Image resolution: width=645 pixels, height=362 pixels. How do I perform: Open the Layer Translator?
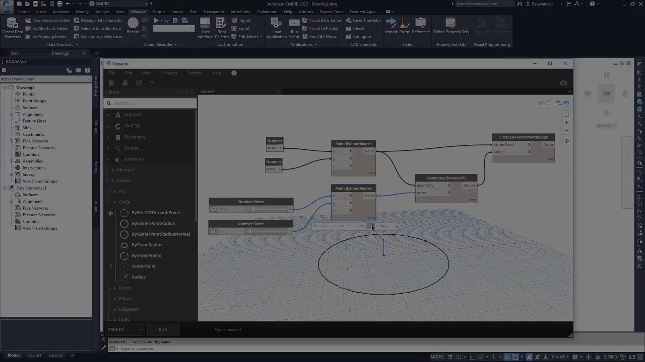click(363, 21)
